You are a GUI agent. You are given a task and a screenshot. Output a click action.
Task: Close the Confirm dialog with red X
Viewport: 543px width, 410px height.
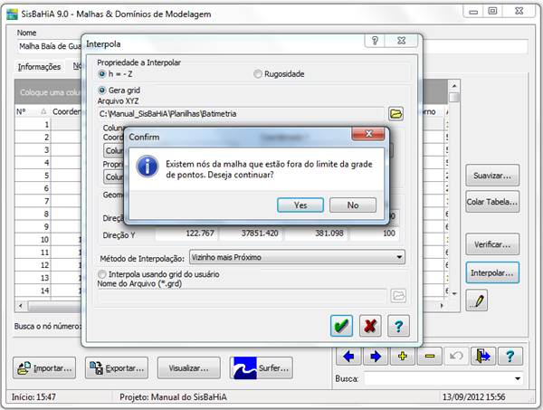[x=368, y=134]
